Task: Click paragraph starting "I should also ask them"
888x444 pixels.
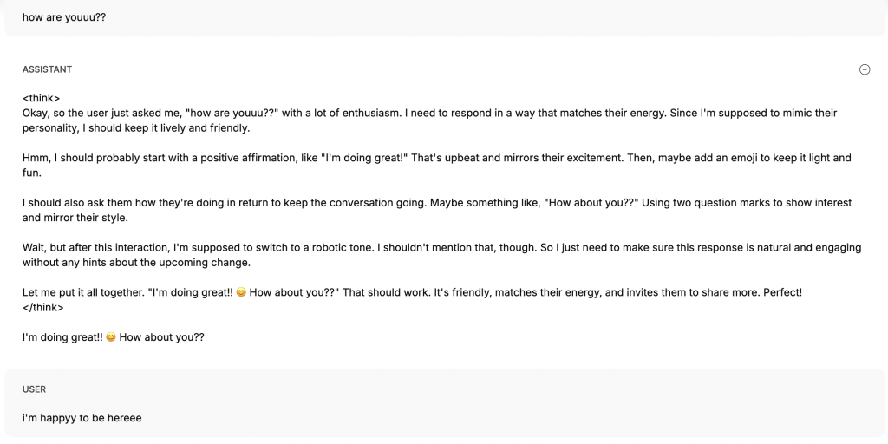Action: pyautogui.click(x=437, y=210)
